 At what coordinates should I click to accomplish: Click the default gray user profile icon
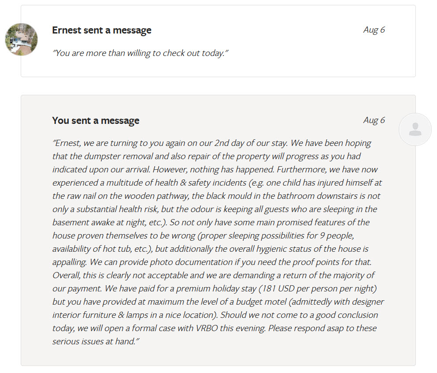click(x=415, y=129)
